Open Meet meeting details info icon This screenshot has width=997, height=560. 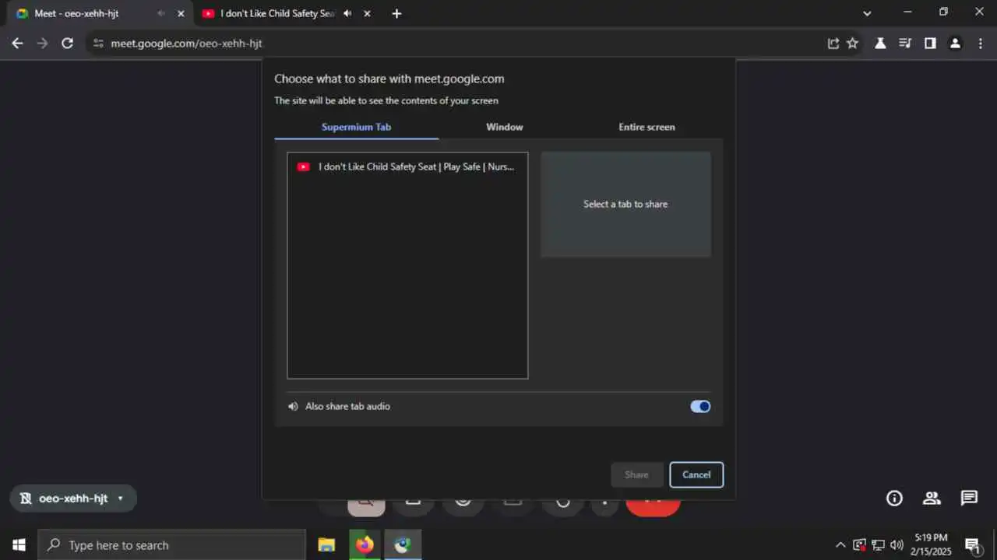point(894,499)
